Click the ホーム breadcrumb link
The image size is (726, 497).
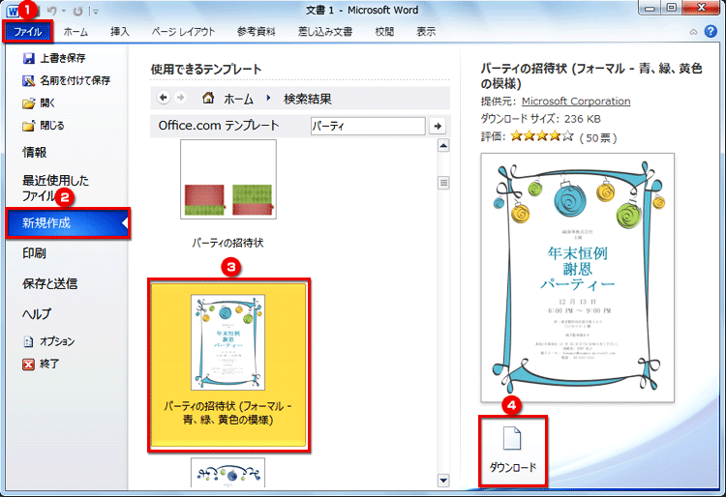coord(238,99)
